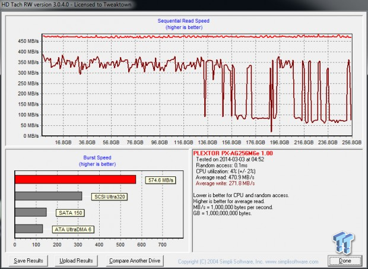Click the PLEXTOR PX-AG256M6e 1.00 drive name
368x269 pixels.
pos(233,153)
